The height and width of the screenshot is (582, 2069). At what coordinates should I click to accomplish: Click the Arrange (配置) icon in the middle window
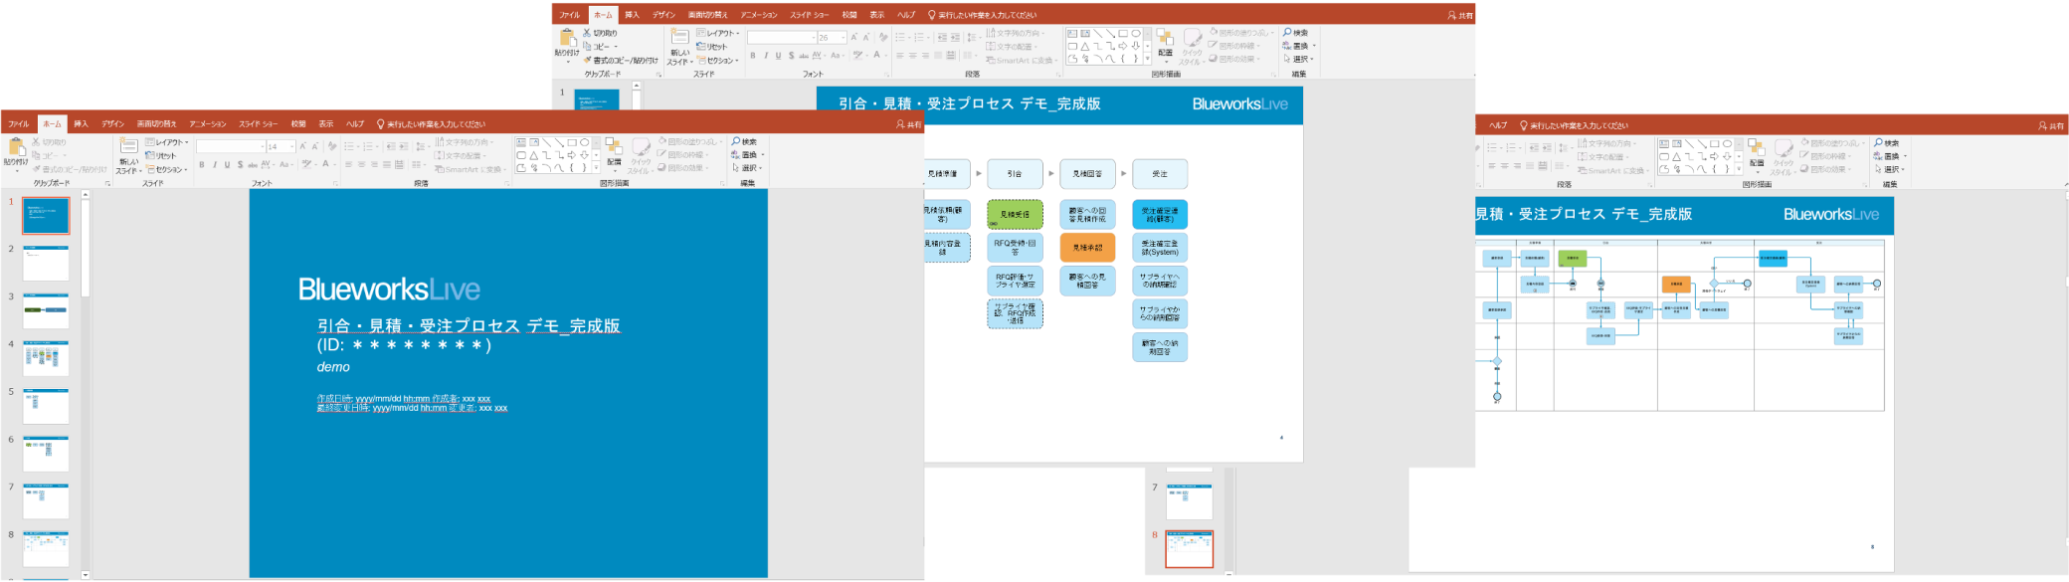coord(1165,38)
